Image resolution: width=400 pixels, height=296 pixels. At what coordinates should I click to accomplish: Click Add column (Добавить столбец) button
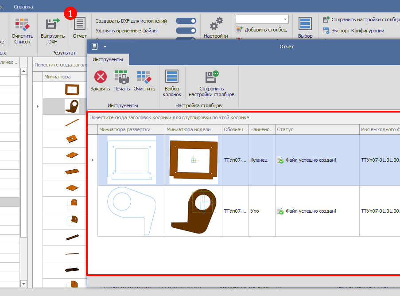261,30
